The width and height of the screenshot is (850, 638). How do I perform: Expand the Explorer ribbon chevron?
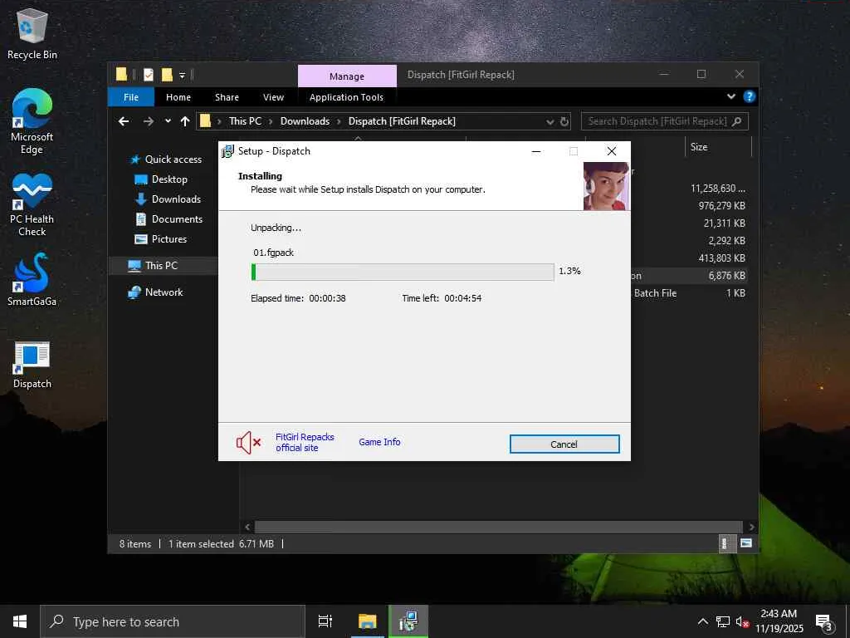731,96
